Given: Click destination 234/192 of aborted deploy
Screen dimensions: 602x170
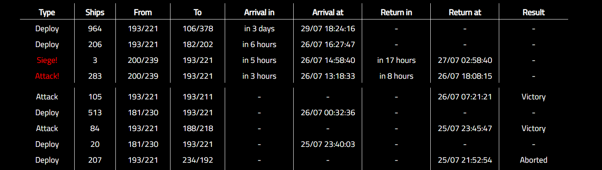Looking at the screenshot, I should [x=198, y=160].
